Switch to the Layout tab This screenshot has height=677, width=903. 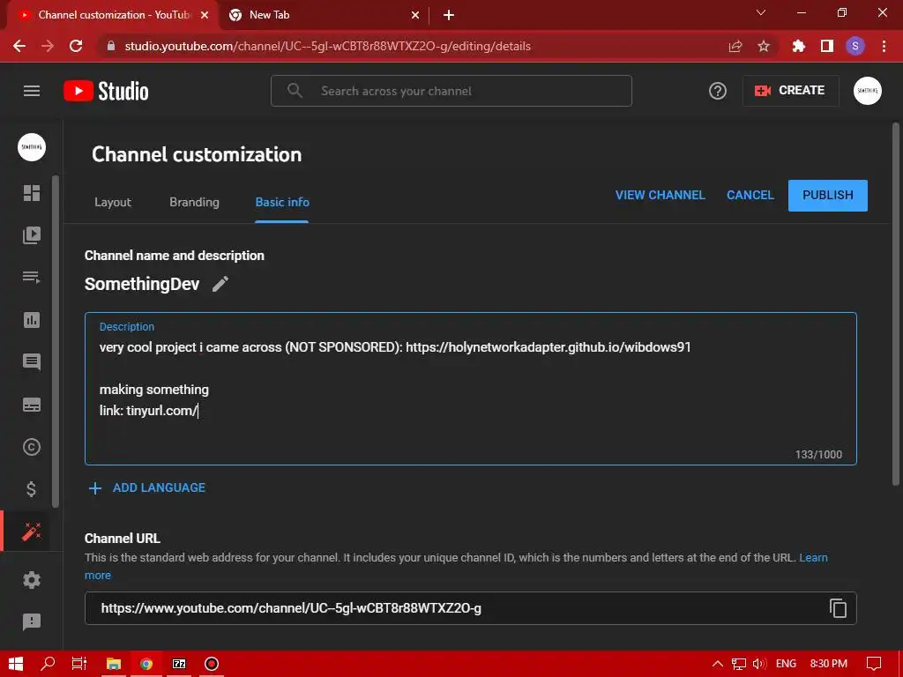[x=113, y=202]
